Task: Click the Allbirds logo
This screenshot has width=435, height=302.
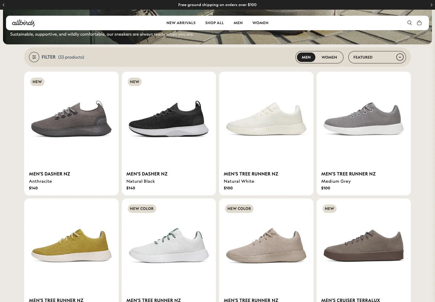Action: (23, 23)
